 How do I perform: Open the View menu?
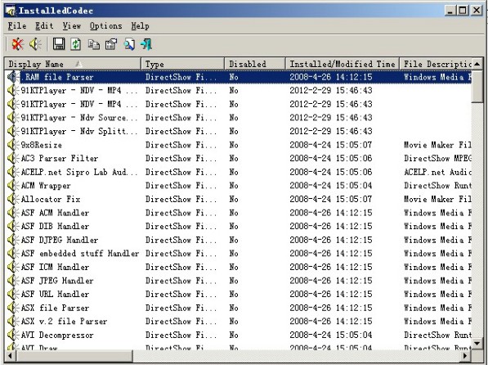pyautogui.click(x=72, y=26)
